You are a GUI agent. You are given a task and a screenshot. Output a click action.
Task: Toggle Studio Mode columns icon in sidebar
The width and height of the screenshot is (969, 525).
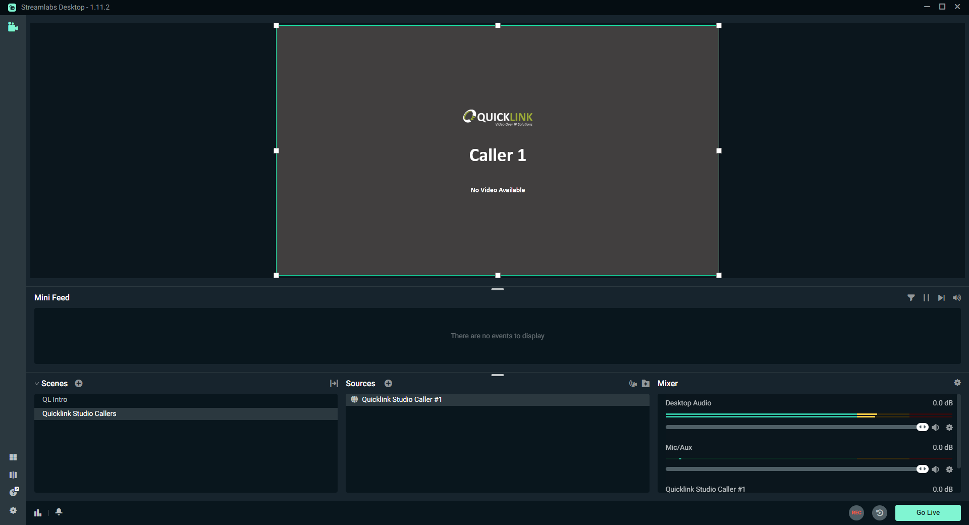pyautogui.click(x=13, y=475)
